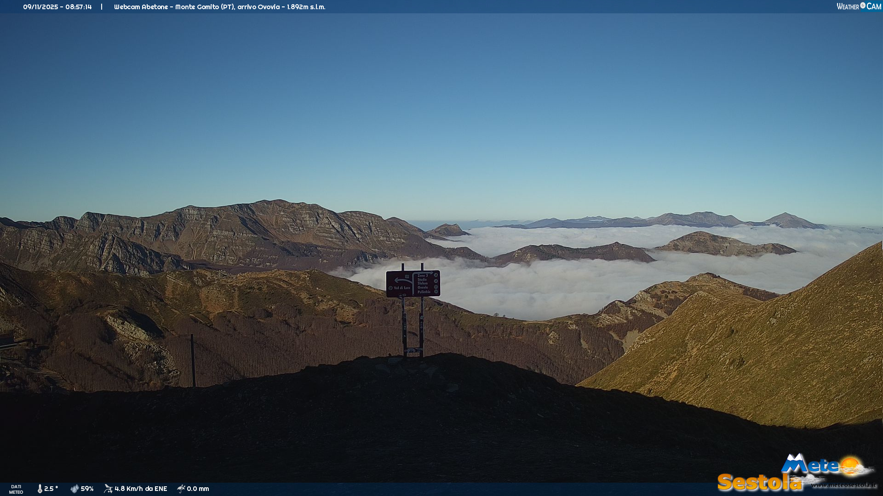883x496 pixels.
Task: Click the blue Meteo mountain lettering
Action: pyautogui.click(x=809, y=465)
